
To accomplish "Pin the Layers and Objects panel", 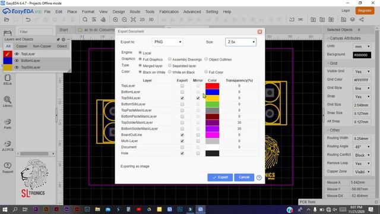I will 58,39.
